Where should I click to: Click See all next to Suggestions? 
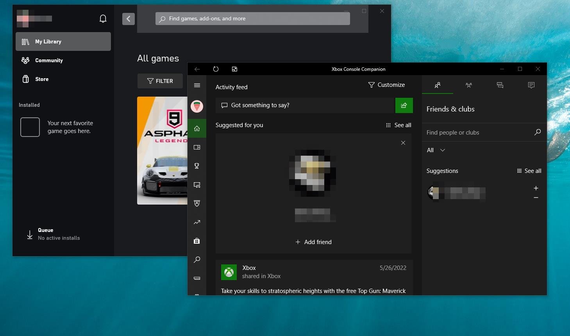529,171
